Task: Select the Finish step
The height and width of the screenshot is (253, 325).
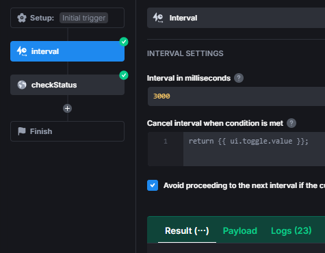Action: [x=67, y=131]
